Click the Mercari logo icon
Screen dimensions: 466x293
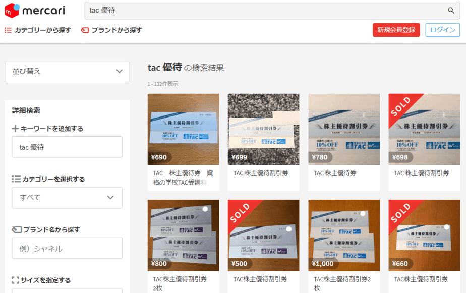12,11
